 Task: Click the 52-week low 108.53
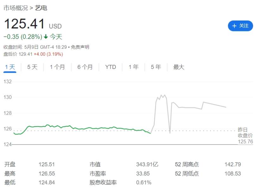pos(233,174)
